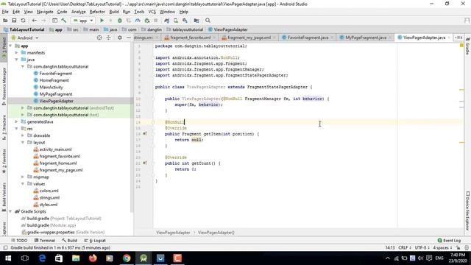Screen dimensions: 471x265
Task: Click the 4 spaces indent selector
Action: 442,248
